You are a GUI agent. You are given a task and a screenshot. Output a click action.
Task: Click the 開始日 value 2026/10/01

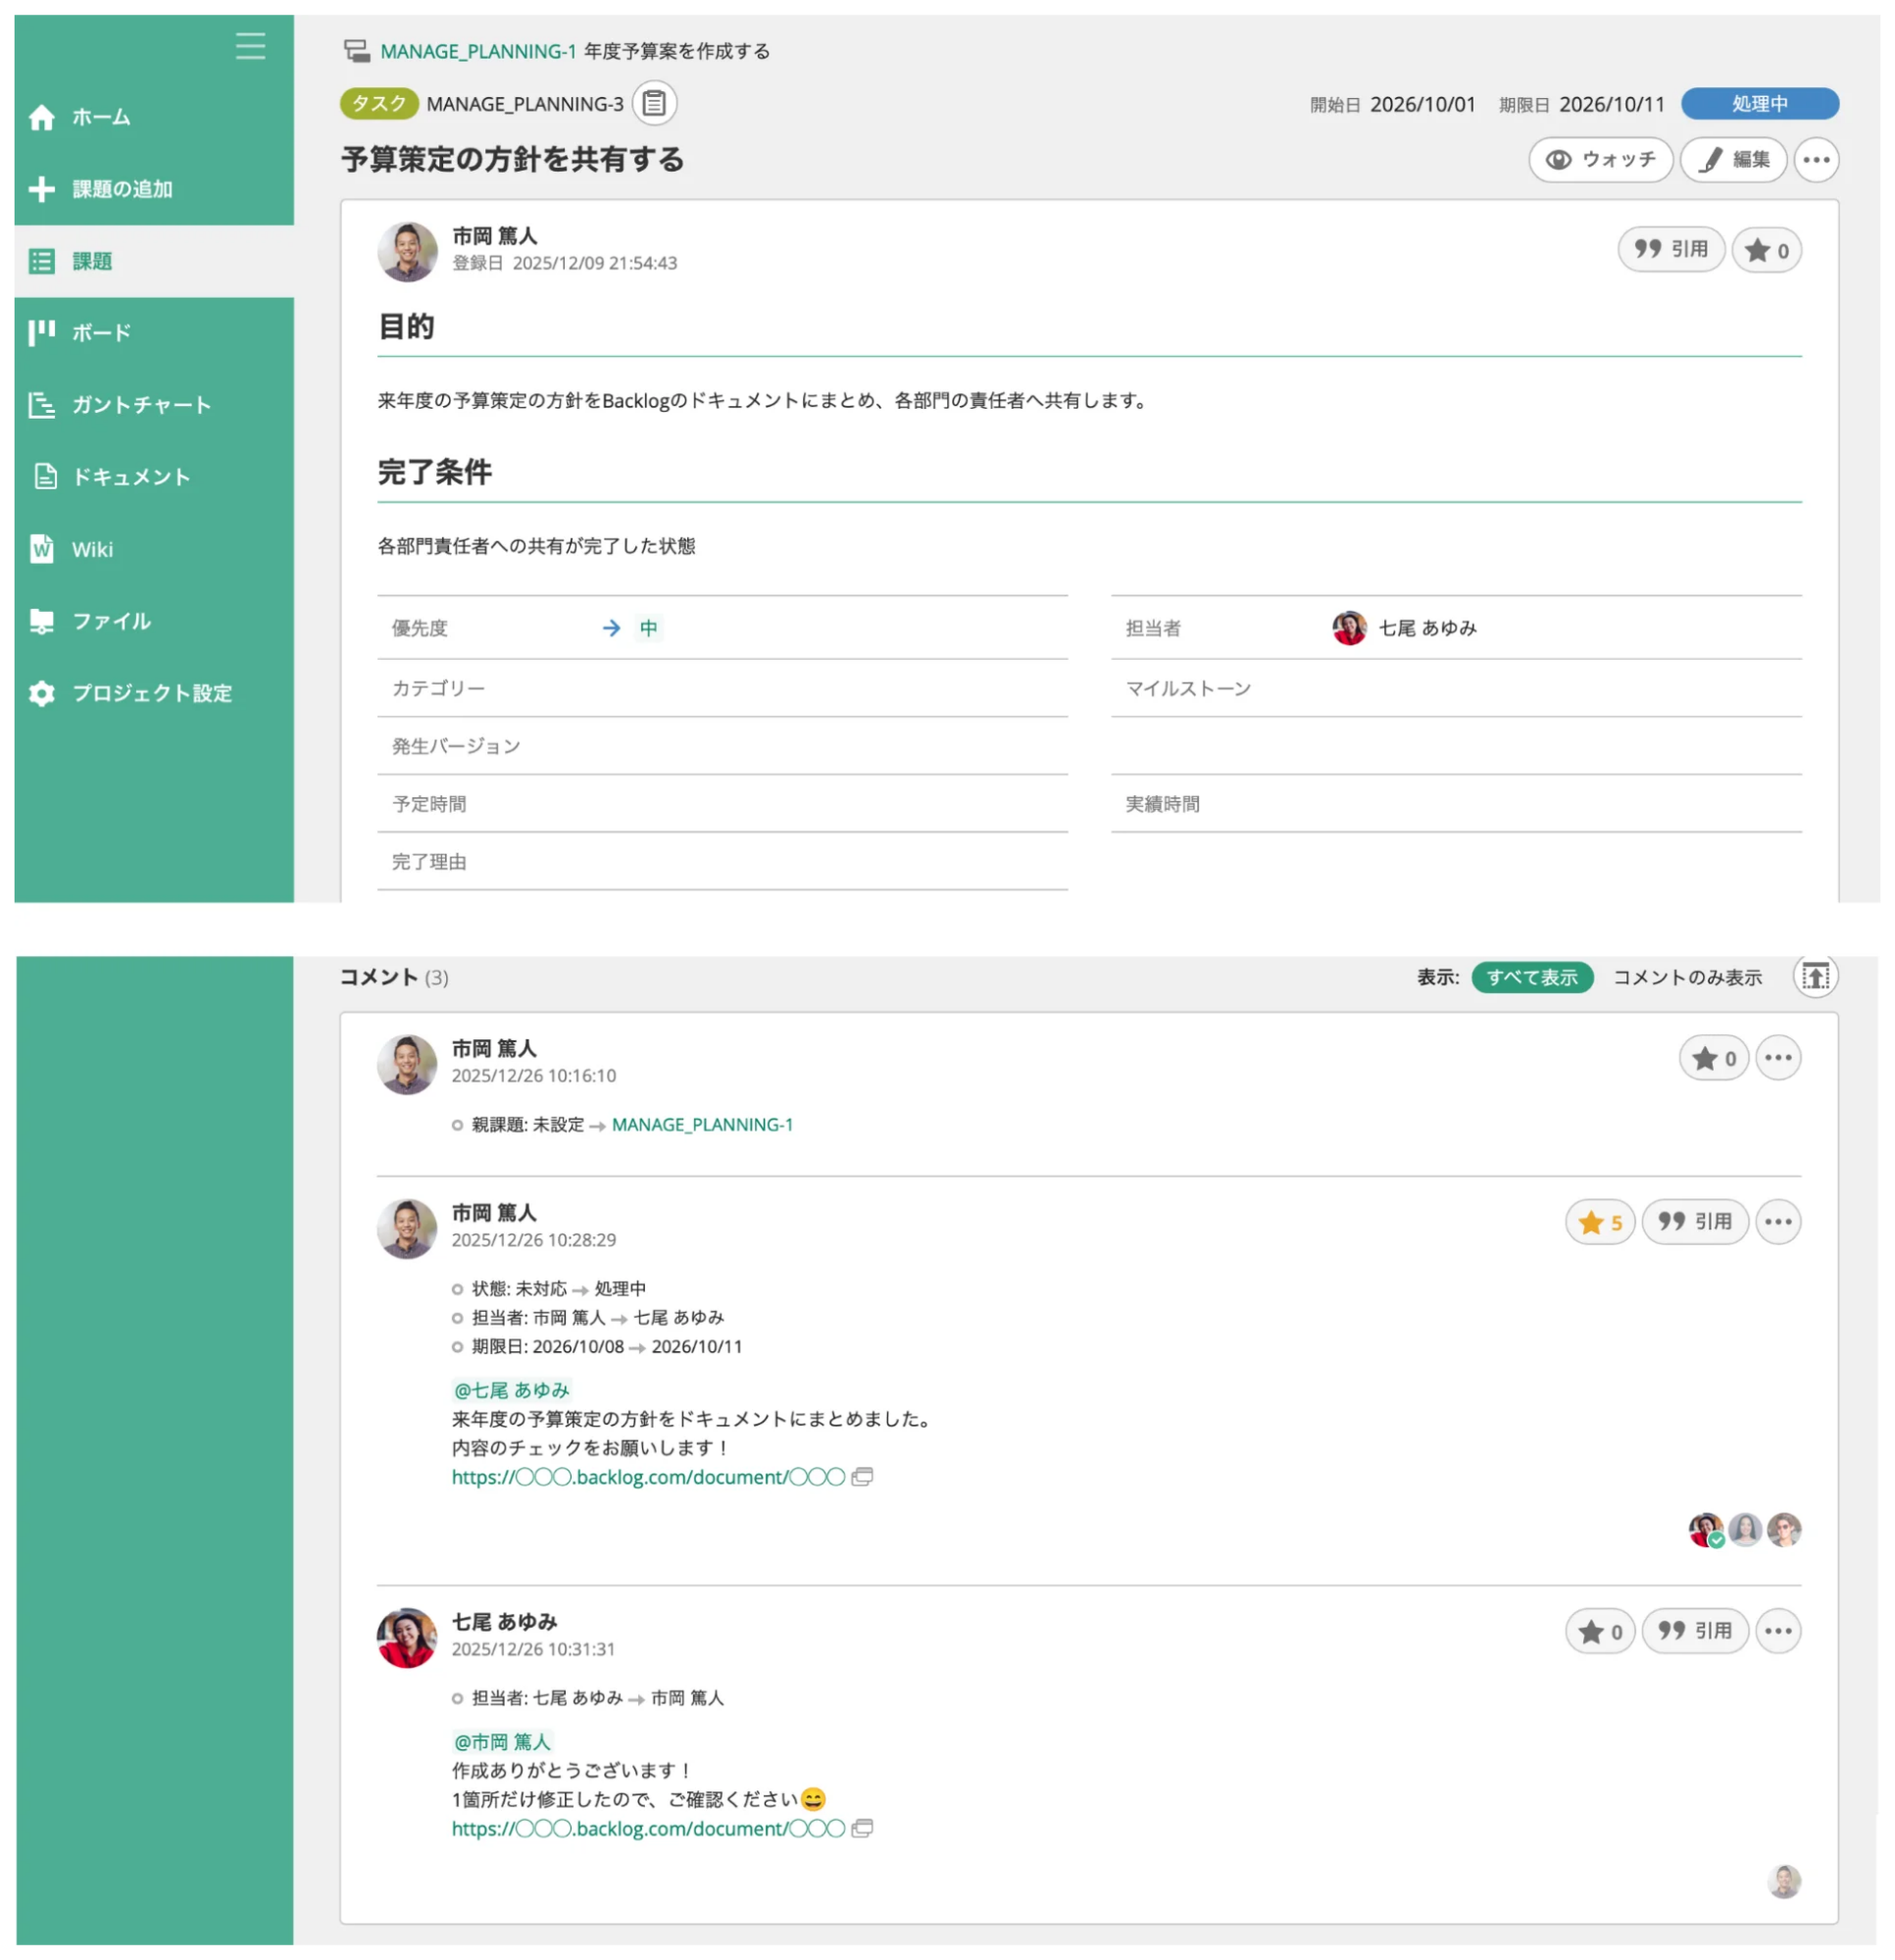coord(1422,104)
